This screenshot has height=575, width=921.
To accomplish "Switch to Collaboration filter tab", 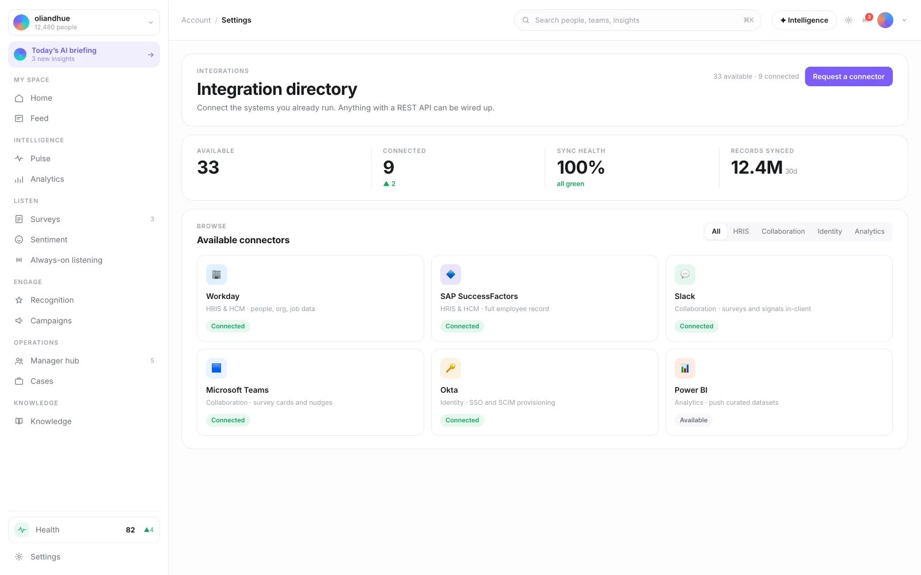I will [783, 232].
